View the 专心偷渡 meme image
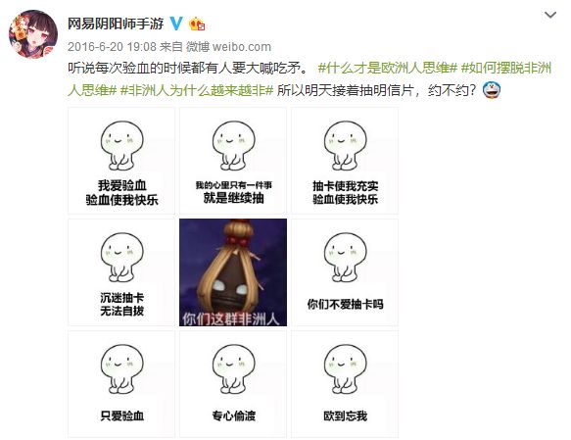Screen dimensions: 571x440 [233, 384]
